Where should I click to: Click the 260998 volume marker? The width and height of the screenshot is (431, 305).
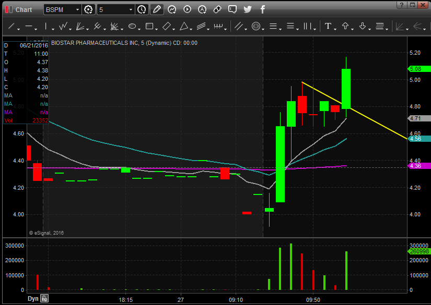tap(419, 251)
